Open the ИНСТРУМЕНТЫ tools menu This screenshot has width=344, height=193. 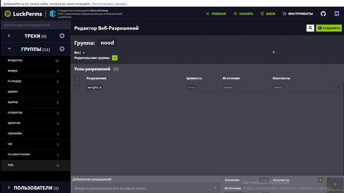[297, 14]
